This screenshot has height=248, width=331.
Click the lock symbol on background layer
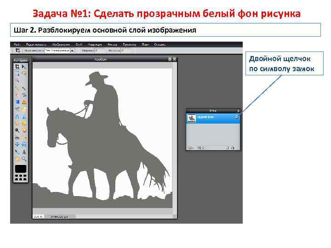pyautogui.click(x=237, y=117)
